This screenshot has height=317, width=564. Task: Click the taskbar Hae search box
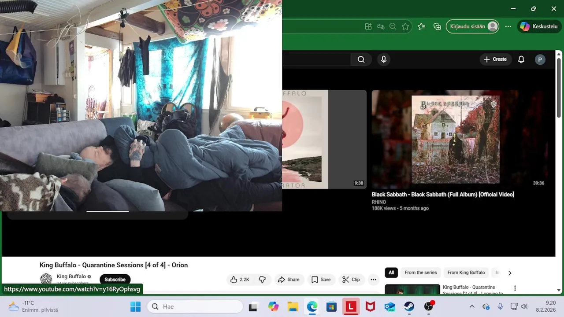point(195,306)
